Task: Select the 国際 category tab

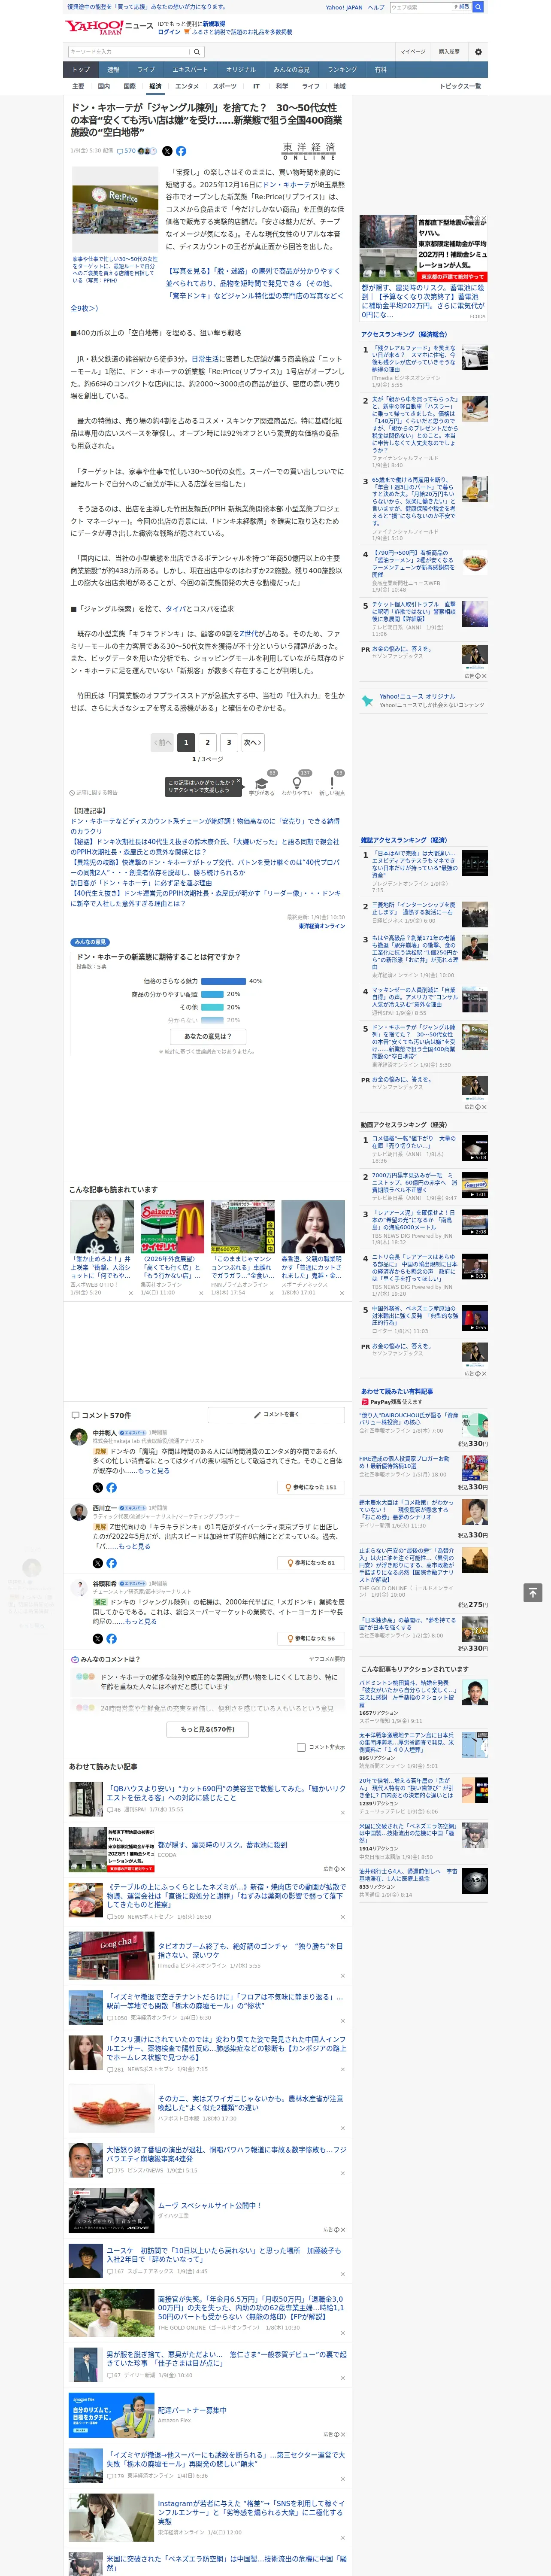Action: tap(129, 86)
